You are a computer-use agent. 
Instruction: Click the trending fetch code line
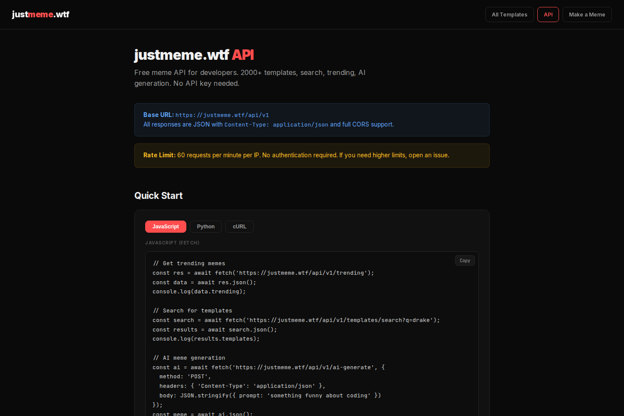pyautogui.click(x=263, y=273)
